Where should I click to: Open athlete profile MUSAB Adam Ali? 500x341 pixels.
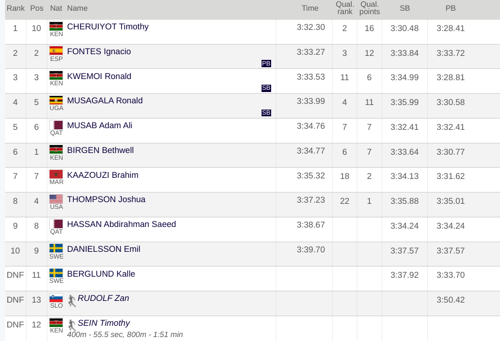99,125
